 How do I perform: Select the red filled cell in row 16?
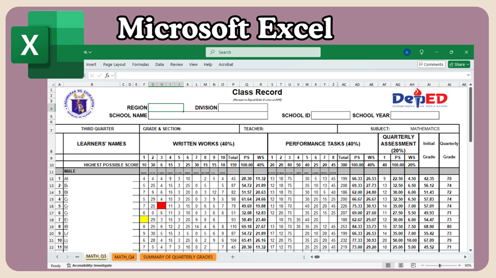pos(161,206)
